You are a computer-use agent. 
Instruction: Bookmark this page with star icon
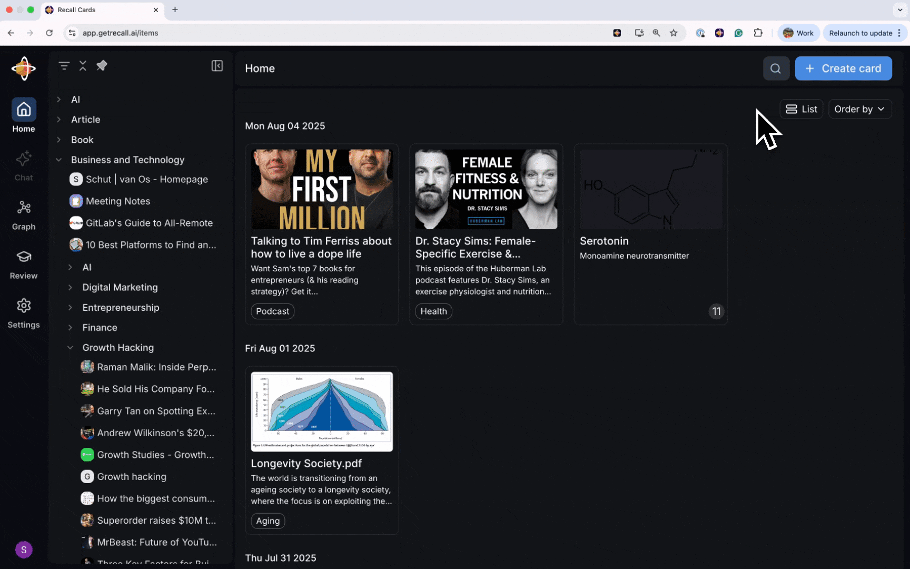[x=674, y=33]
